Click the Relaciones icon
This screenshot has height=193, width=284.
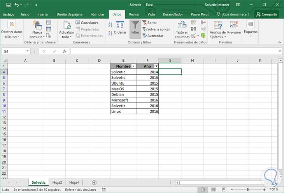[203, 29]
